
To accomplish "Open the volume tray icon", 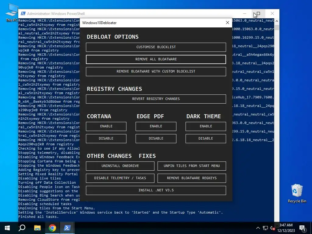I will [x=272, y=228].
